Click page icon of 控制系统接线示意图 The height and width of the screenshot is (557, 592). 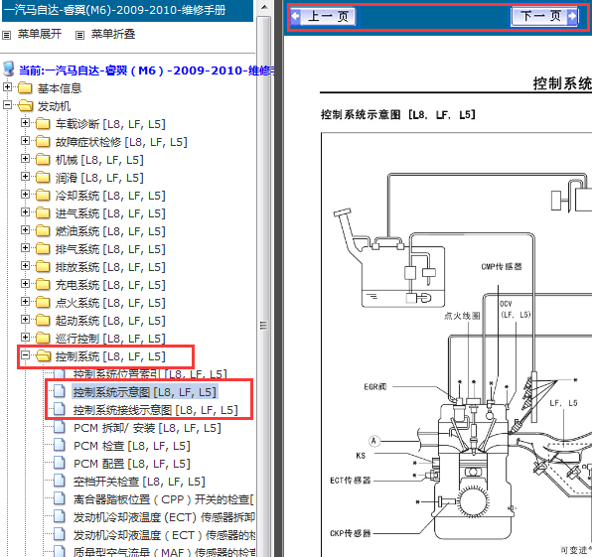60,409
